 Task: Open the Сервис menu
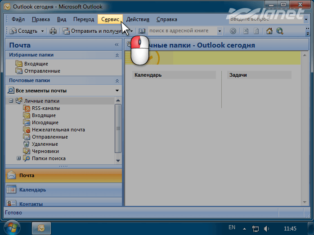110,19
